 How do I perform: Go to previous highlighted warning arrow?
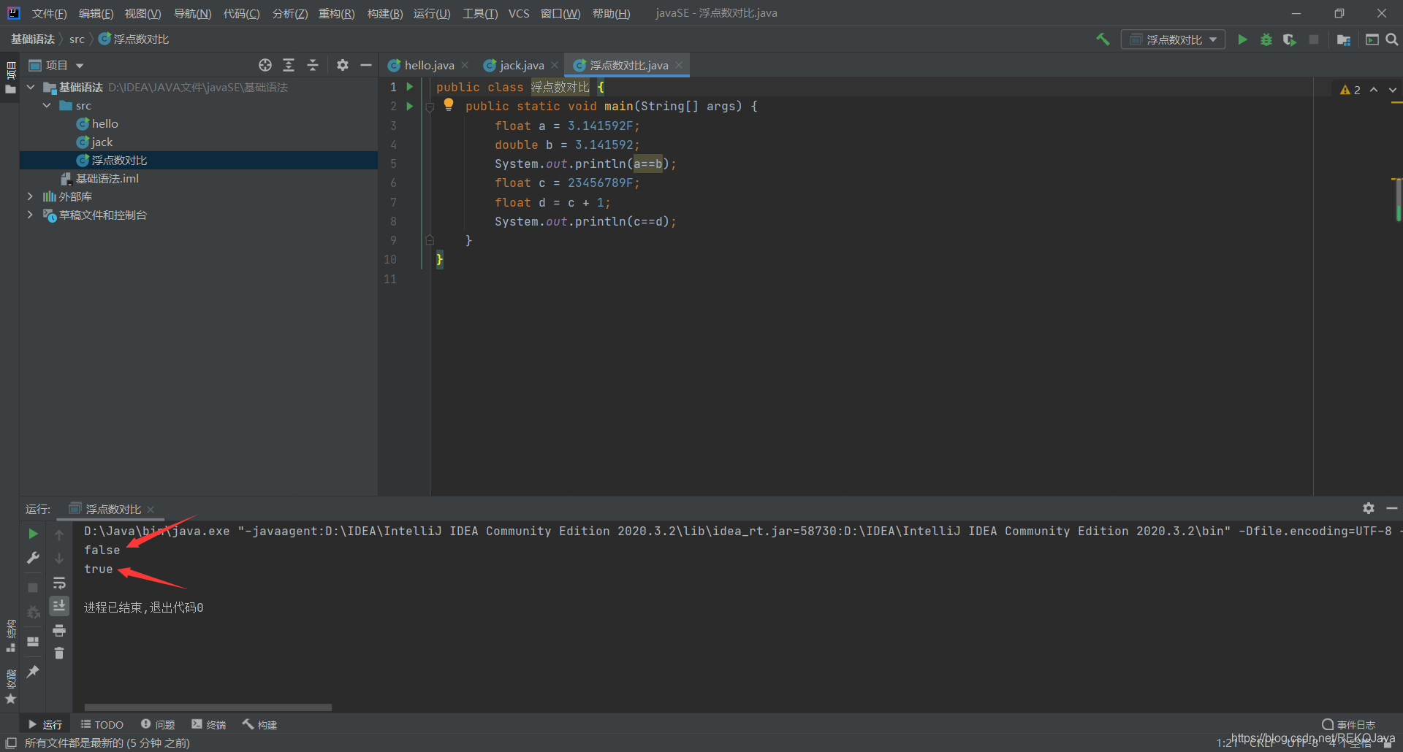(x=1374, y=90)
